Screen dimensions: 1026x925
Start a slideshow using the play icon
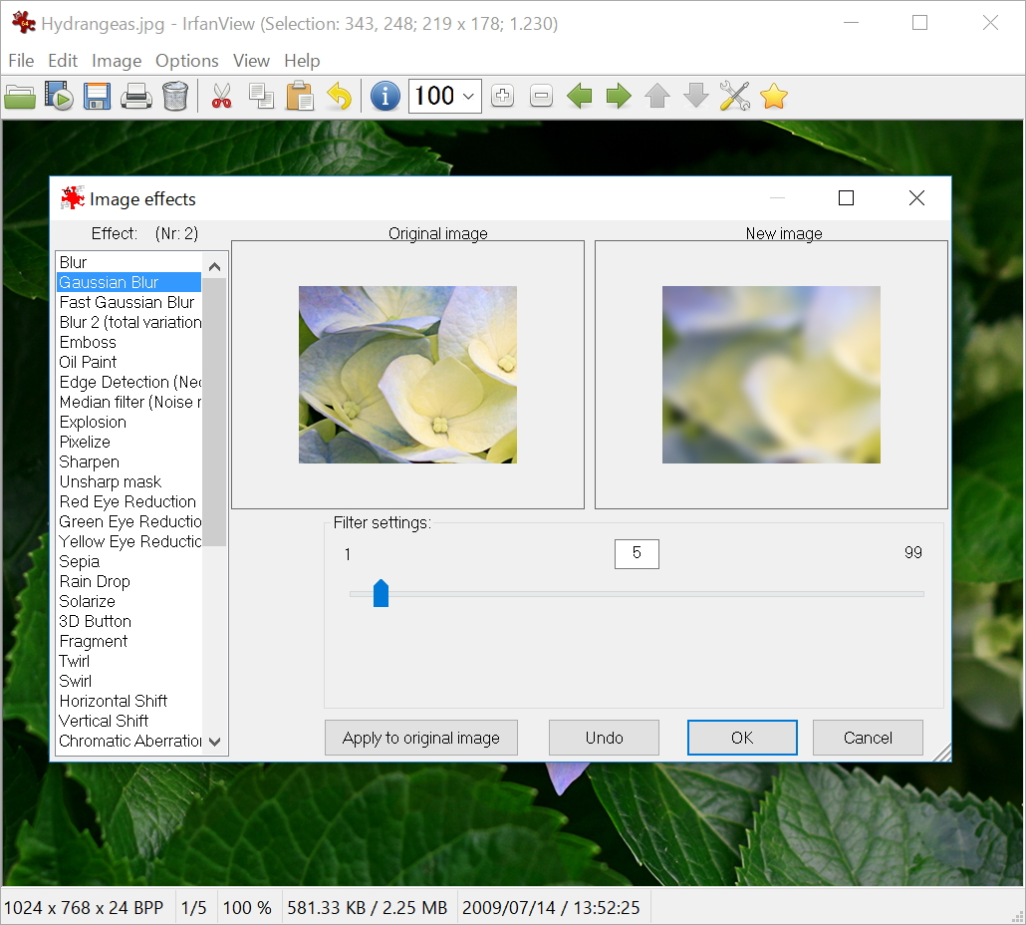tap(59, 96)
